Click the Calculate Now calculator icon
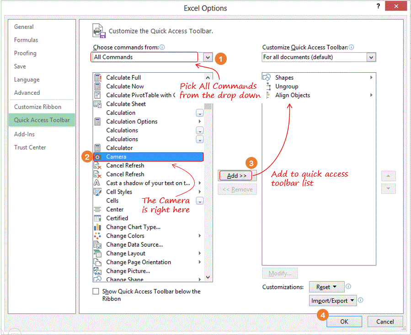 click(x=97, y=86)
